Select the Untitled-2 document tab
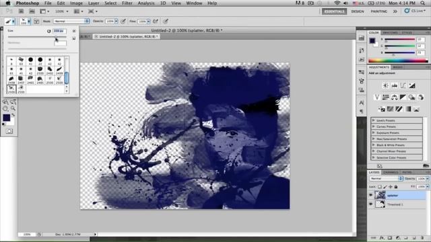The height and width of the screenshot is (242, 431). (127, 36)
